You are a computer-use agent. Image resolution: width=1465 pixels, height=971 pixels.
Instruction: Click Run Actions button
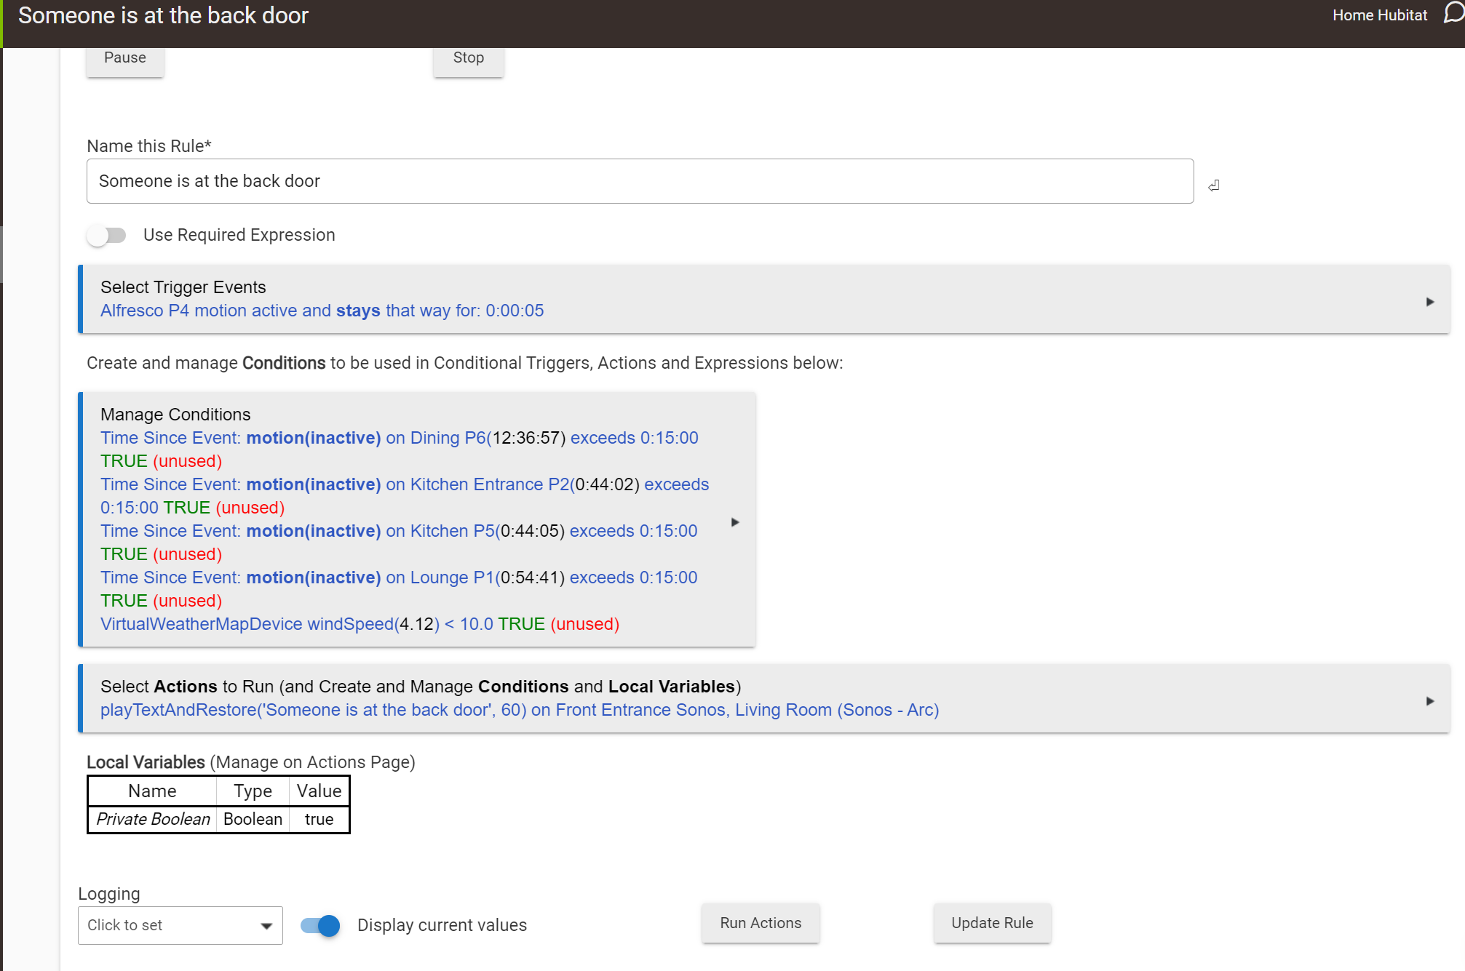coord(761,923)
